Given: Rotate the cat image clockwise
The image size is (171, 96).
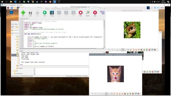Looking at the screenshot, I should (x=117, y=94).
